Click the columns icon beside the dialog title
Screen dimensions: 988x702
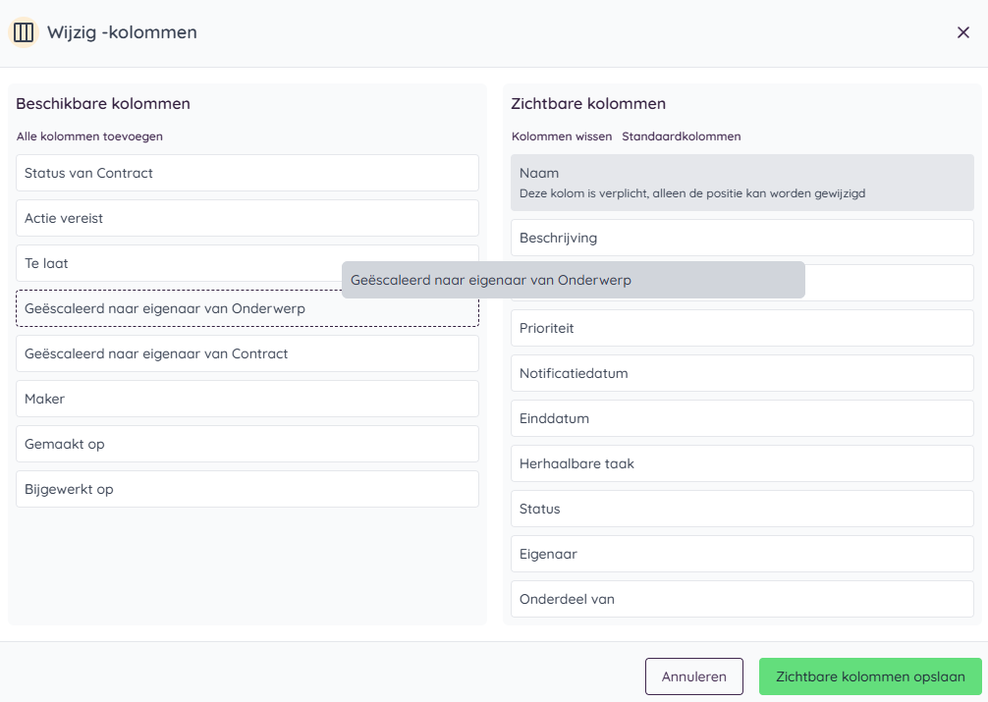point(24,32)
